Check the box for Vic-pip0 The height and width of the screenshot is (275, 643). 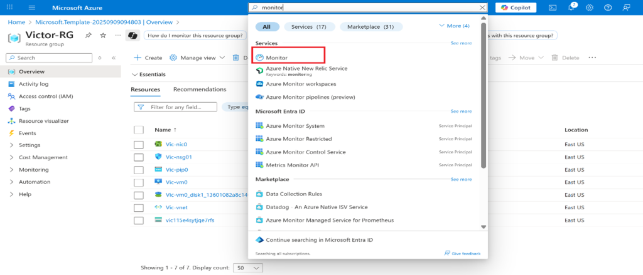click(x=139, y=170)
